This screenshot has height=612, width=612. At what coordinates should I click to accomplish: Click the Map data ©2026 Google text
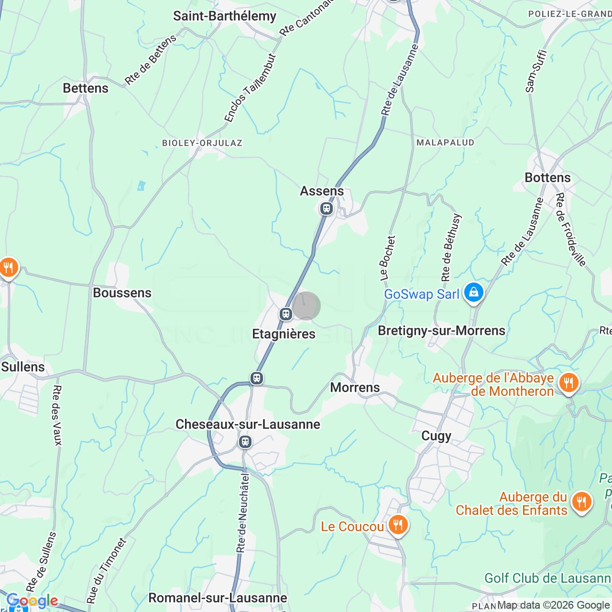(554, 605)
